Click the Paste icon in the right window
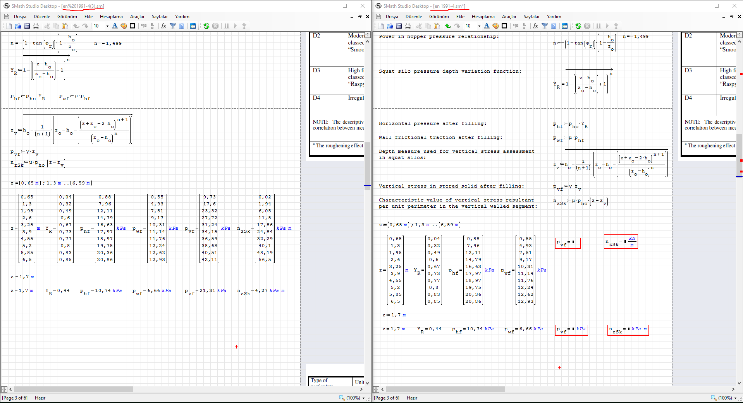Image resolution: width=743 pixels, height=403 pixels. coord(437,26)
